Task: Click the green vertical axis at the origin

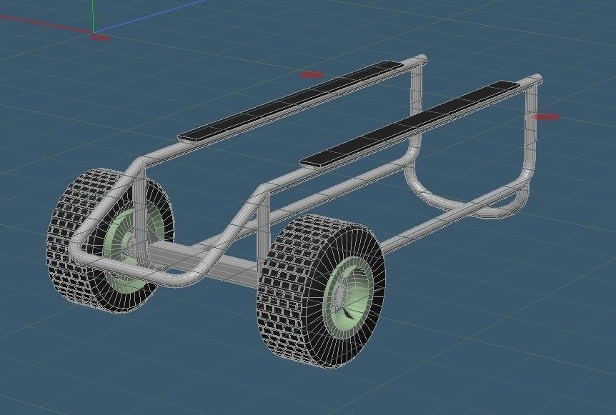Action: (93, 16)
